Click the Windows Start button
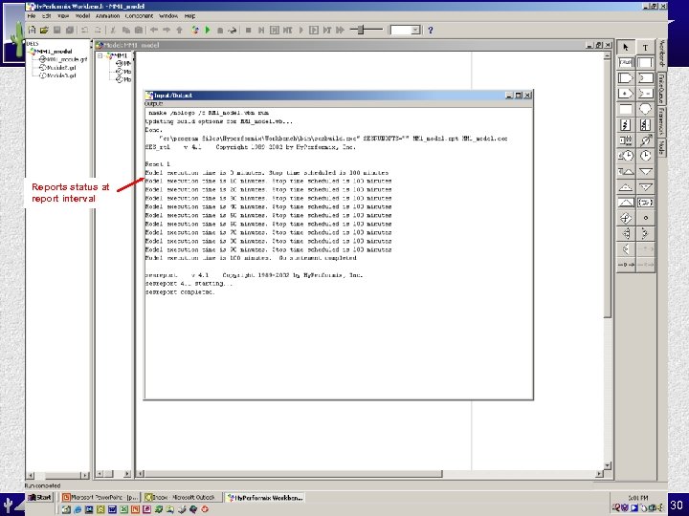 (39, 497)
